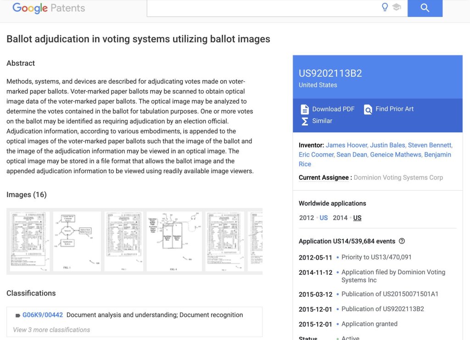470x340 pixels.
Task: Click inside the patent search field
Action: (262, 7)
